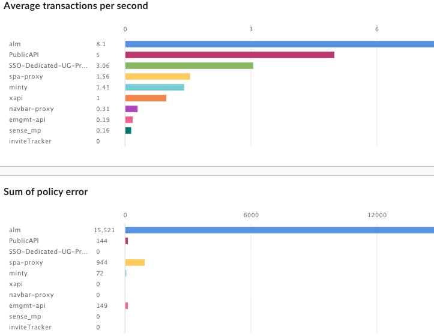Click the teal minty transactions bar
Screen dimensions: 434x336
pos(154,87)
